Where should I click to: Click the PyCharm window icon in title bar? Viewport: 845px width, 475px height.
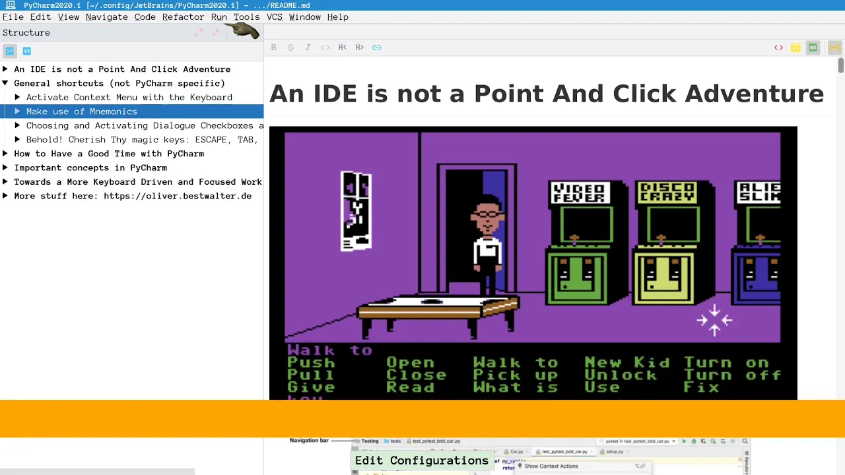[x=10, y=5]
